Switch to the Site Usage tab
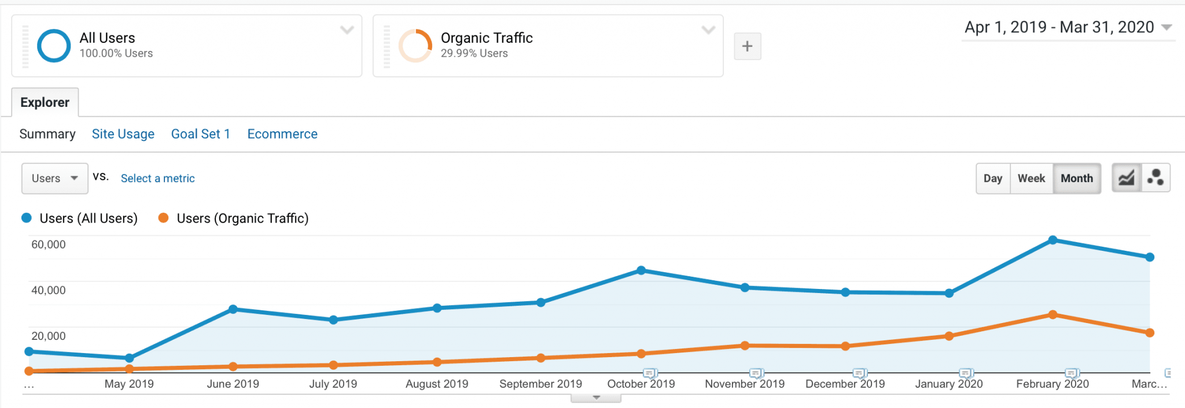This screenshot has height=408, width=1185. (123, 134)
